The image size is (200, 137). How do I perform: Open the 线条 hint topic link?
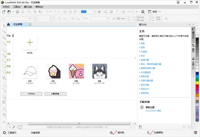[x=142, y=43]
